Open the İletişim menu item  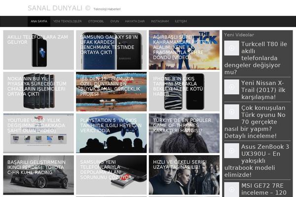[x=181, y=21]
